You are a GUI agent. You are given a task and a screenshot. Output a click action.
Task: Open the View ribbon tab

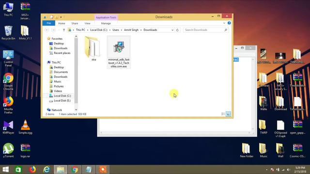(87, 23)
